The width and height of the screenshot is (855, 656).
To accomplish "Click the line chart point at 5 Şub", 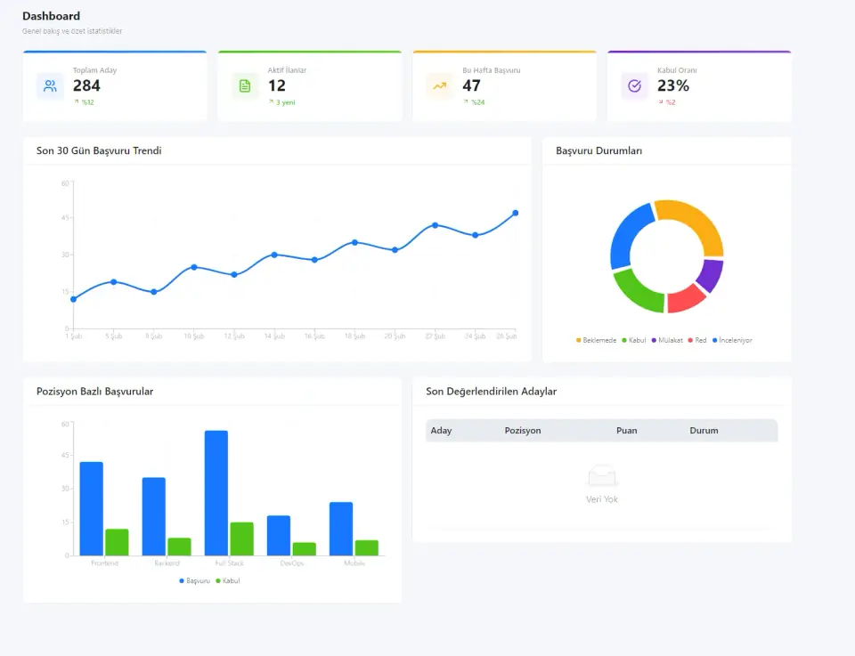I will [113, 281].
